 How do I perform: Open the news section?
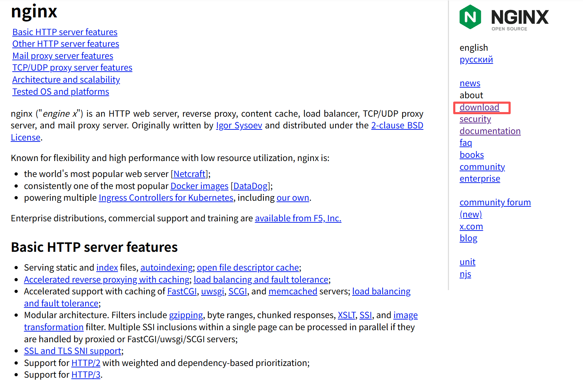[470, 83]
